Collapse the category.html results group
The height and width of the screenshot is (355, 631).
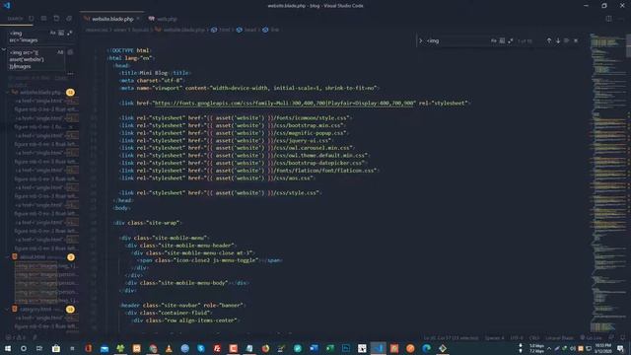point(8,309)
